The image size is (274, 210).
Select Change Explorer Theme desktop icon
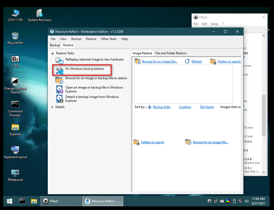[x=15, y=86]
